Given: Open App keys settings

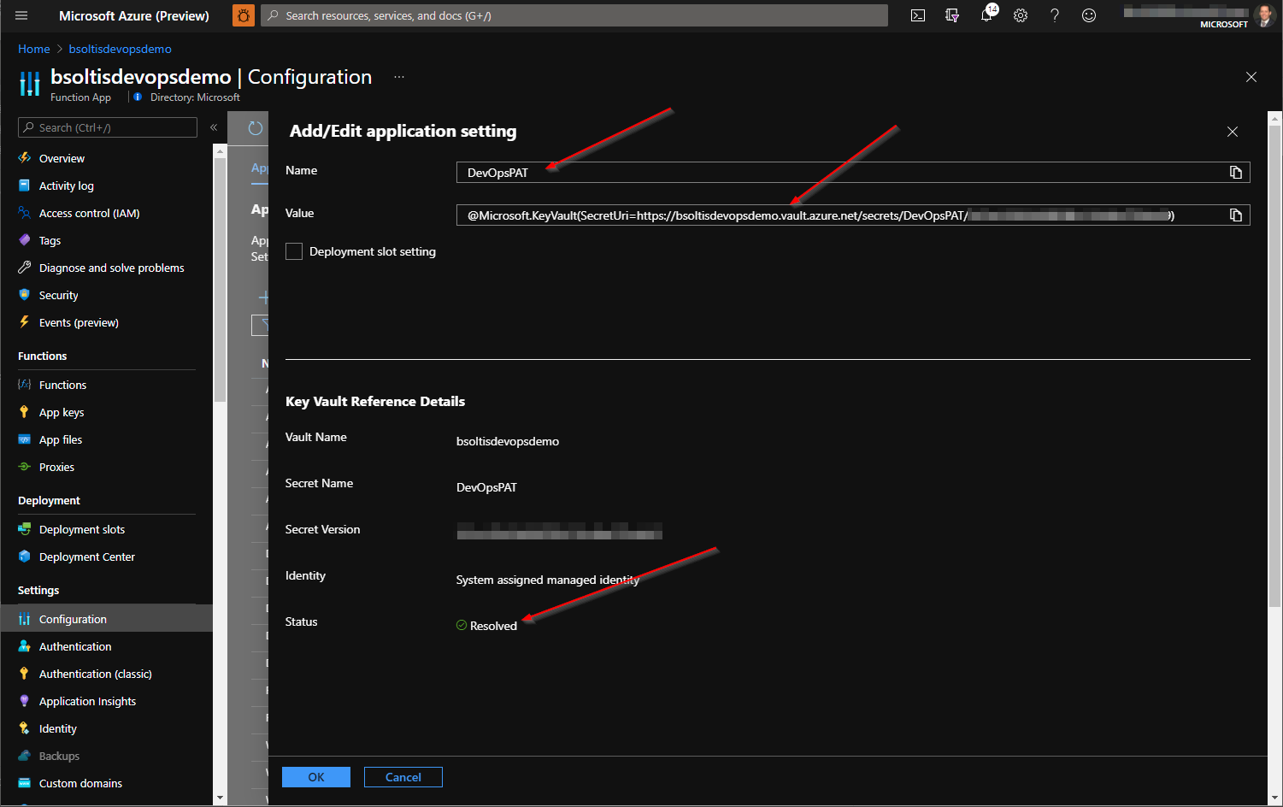Looking at the screenshot, I should [x=60, y=411].
